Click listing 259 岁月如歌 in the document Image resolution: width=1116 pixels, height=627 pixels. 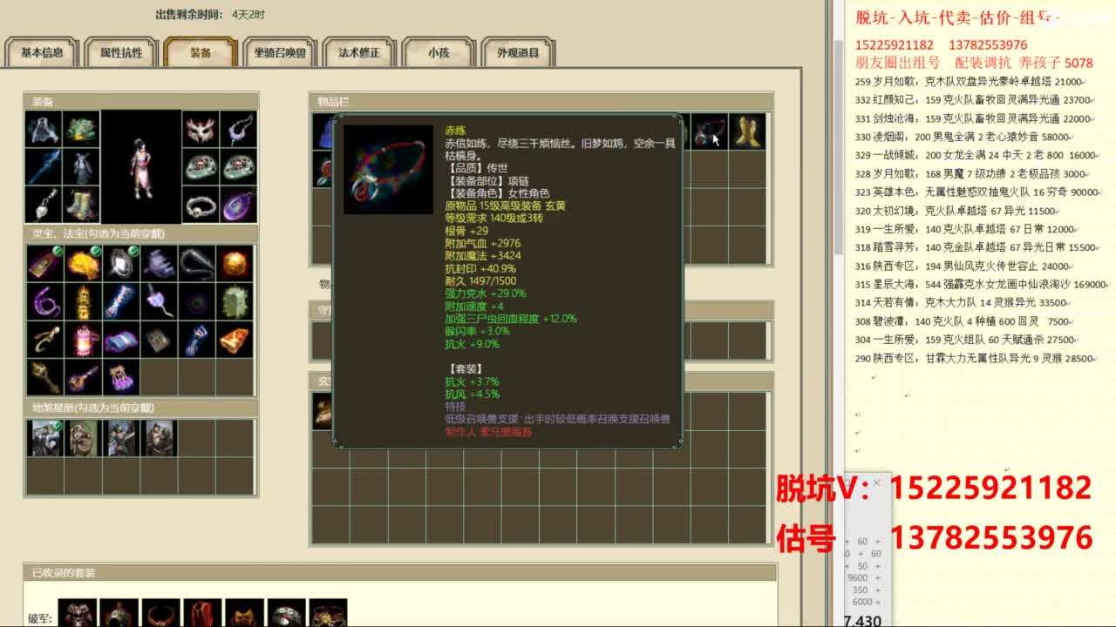[x=970, y=82]
